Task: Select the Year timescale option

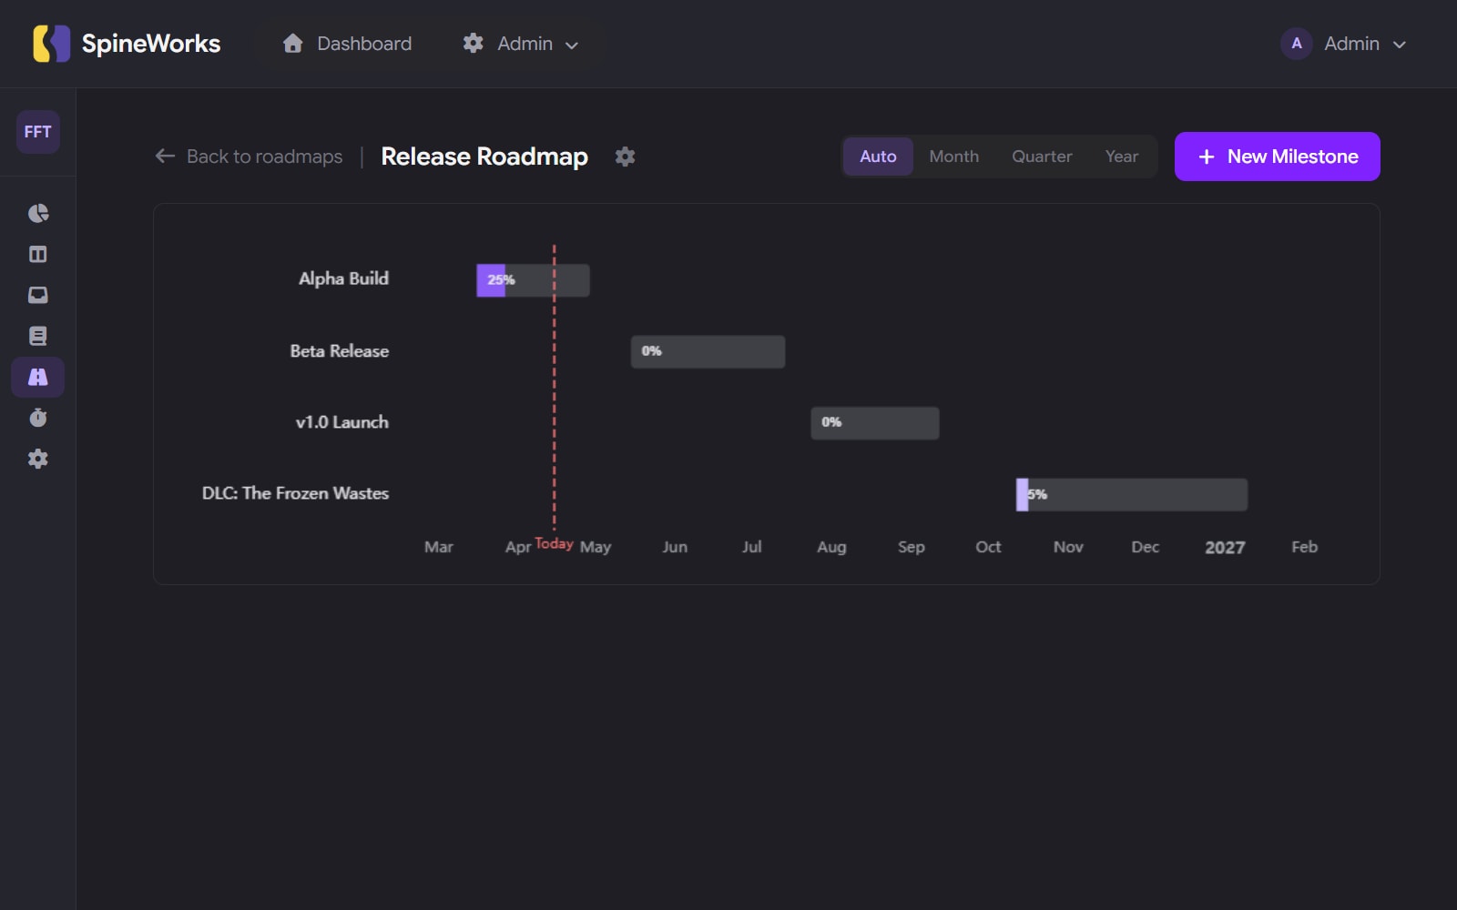Action: [1121, 156]
